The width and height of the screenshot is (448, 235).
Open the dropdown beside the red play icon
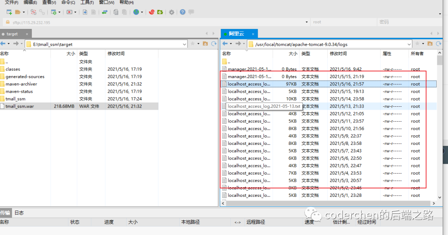point(75,12)
